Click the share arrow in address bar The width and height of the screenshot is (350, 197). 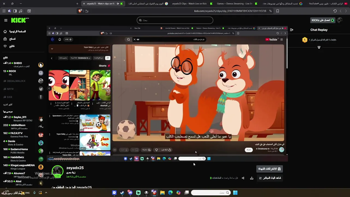click(x=87, y=11)
